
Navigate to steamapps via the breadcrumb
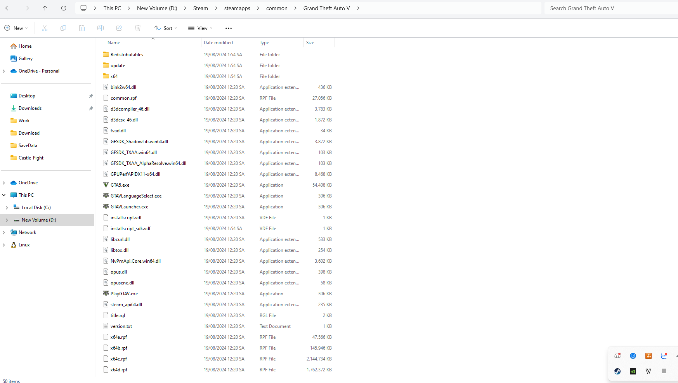237,8
